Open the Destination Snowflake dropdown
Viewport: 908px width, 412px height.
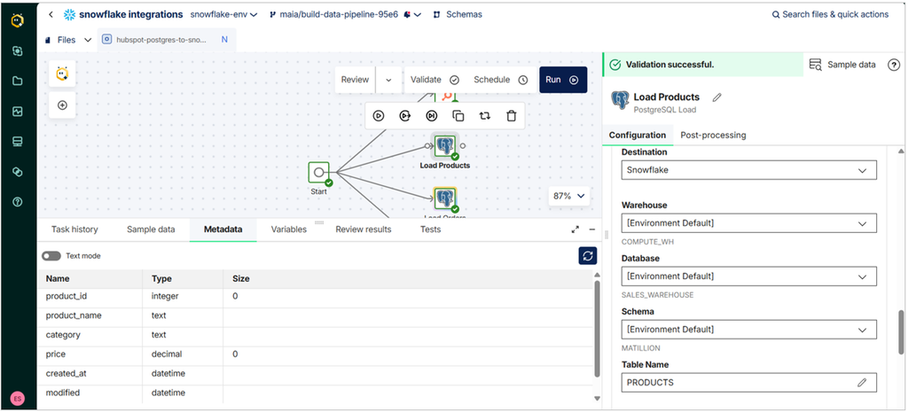coord(748,170)
